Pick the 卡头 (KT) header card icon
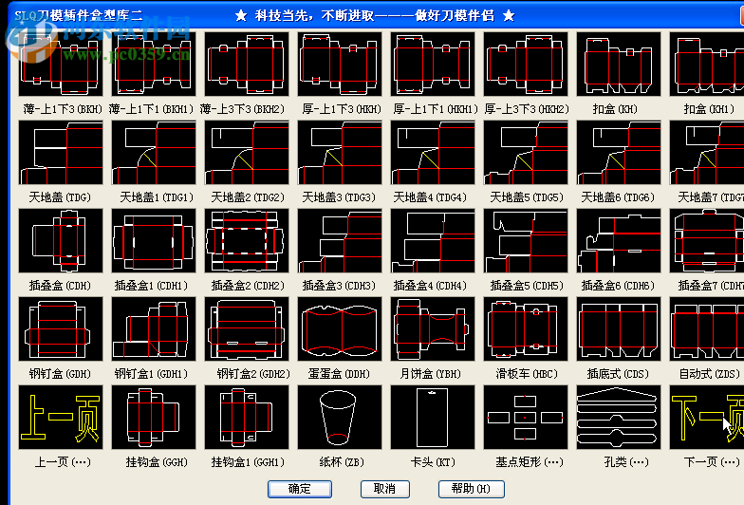This screenshot has width=744, height=505. click(x=433, y=418)
